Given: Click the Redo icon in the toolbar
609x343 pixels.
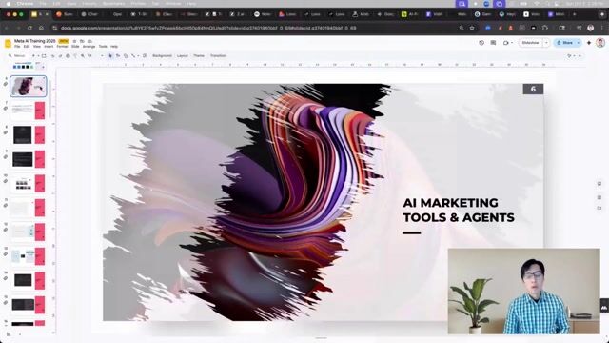Looking at the screenshot, I should click(x=60, y=56).
